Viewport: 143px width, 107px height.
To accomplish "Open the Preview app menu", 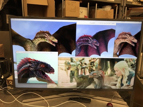I will [14, 19].
